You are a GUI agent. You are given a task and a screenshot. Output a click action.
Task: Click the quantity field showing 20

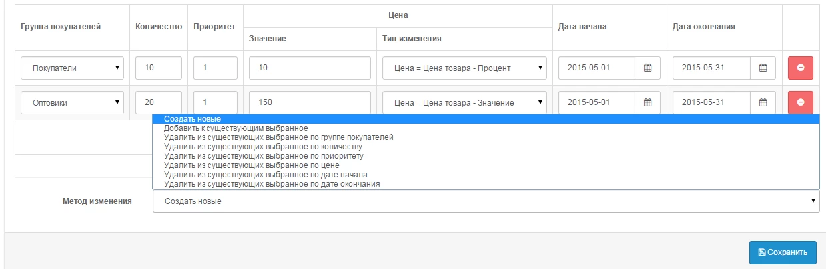click(x=159, y=102)
